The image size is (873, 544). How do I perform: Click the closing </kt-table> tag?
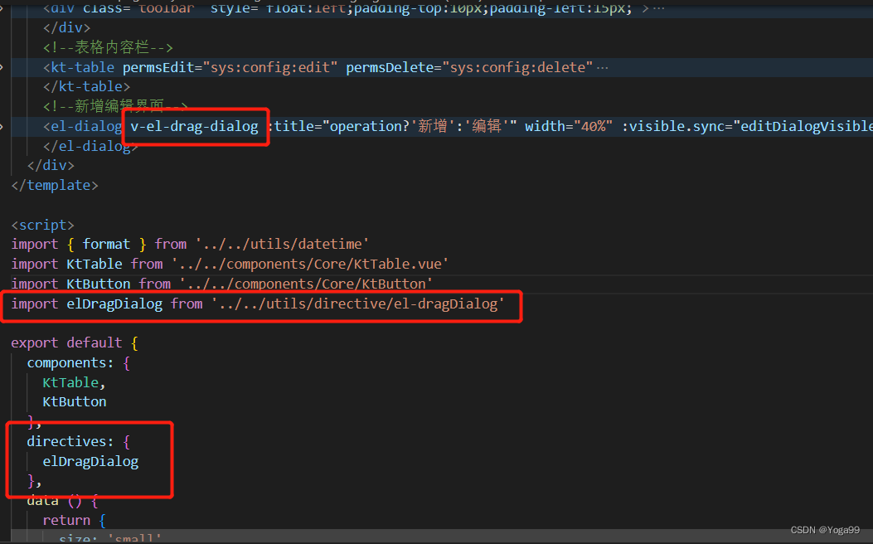coord(86,86)
